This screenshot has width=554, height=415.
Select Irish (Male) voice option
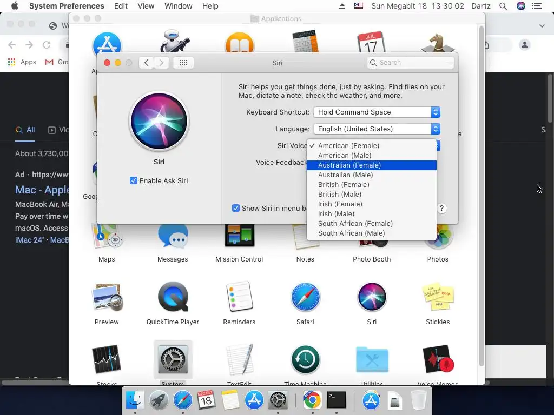tap(371, 214)
